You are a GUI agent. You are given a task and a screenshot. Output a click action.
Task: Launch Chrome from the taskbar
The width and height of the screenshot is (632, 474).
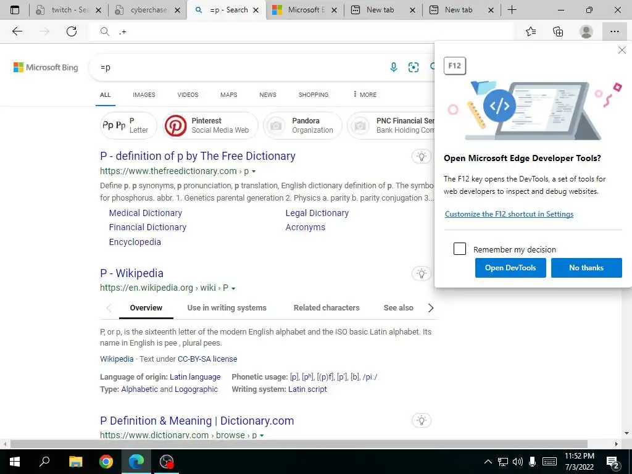[106, 462]
